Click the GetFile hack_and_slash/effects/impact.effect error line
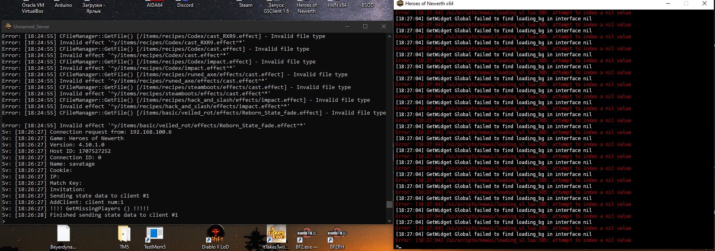The image size is (715, 251). pyautogui.click(x=186, y=100)
